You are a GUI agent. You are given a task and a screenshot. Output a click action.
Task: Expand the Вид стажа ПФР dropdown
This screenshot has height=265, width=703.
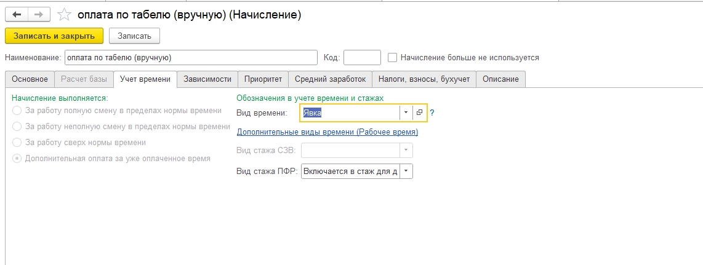click(406, 172)
